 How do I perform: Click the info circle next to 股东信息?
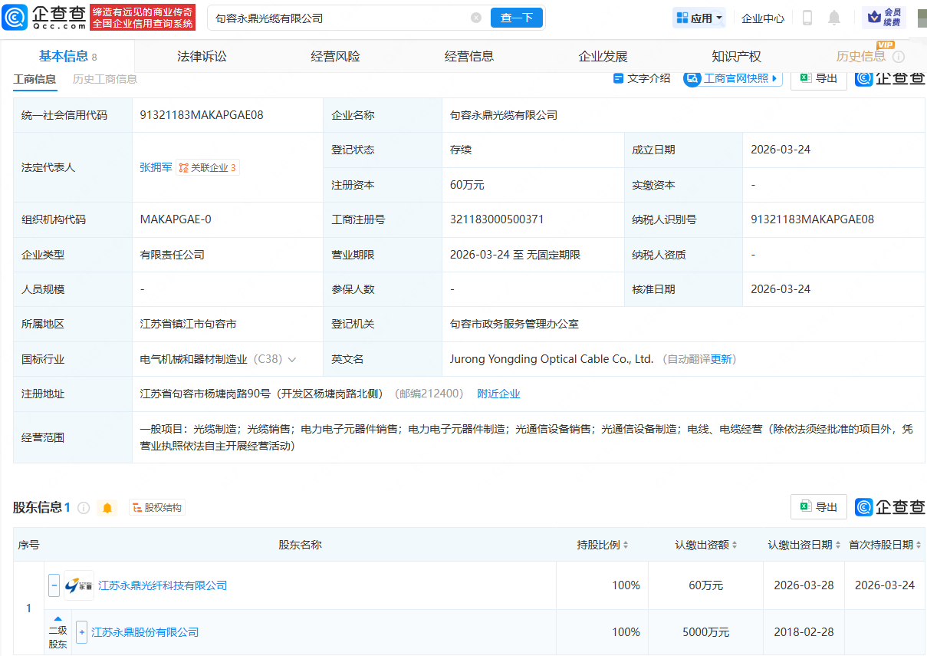point(84,507)
